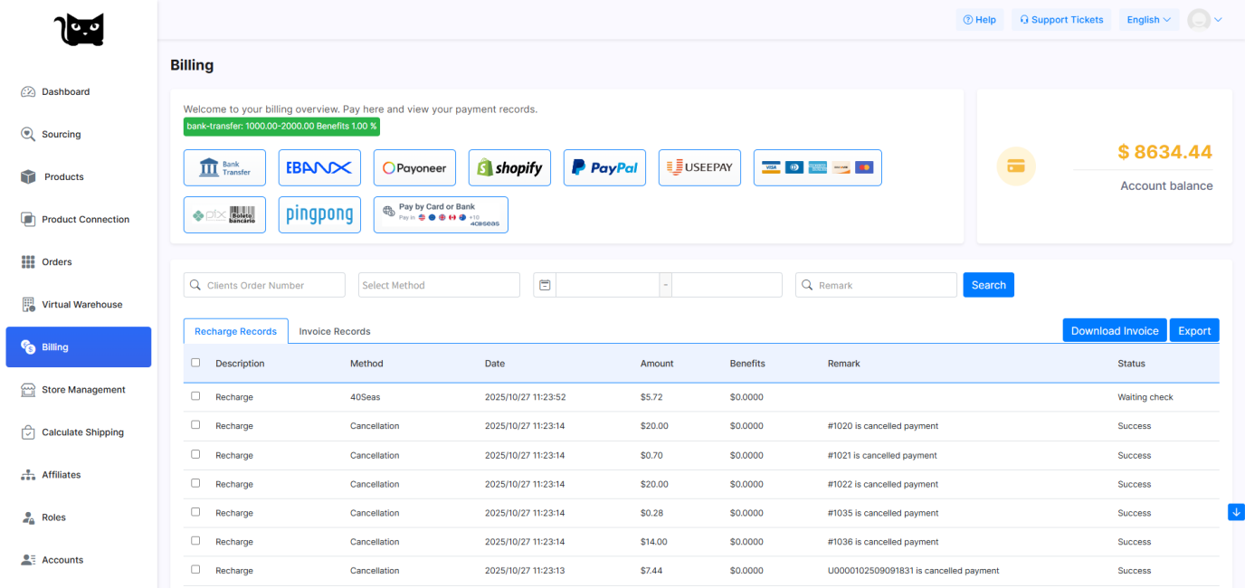Choose the Bank Transfer payment icon
1245x588 pixels.
[224, 168]
